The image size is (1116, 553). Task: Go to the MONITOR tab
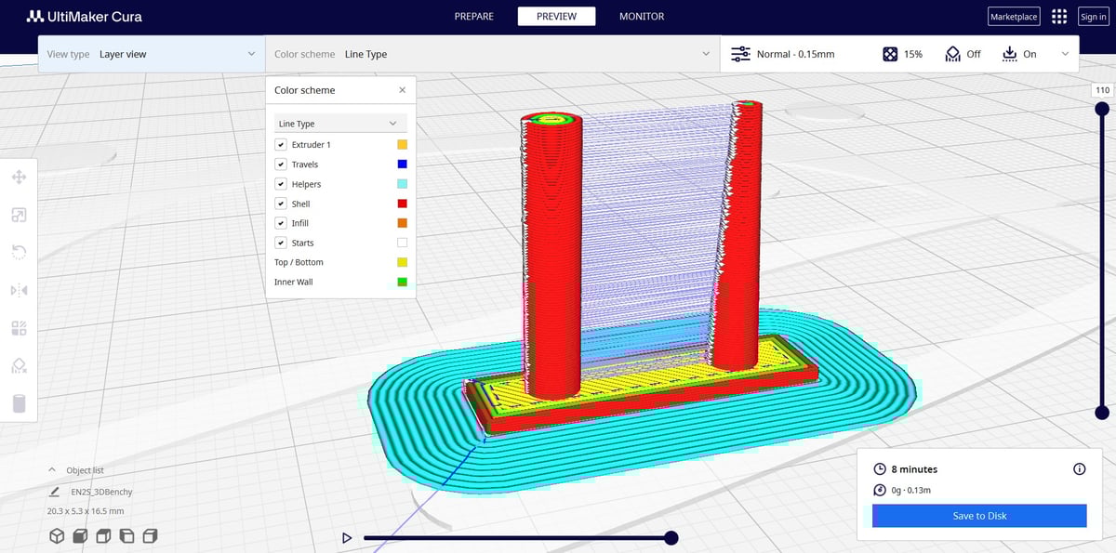pos(642,17)
